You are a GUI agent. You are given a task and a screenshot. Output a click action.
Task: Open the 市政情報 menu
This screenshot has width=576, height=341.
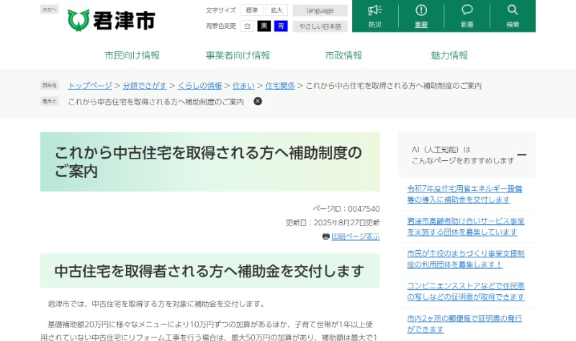[x=343, y=56]
